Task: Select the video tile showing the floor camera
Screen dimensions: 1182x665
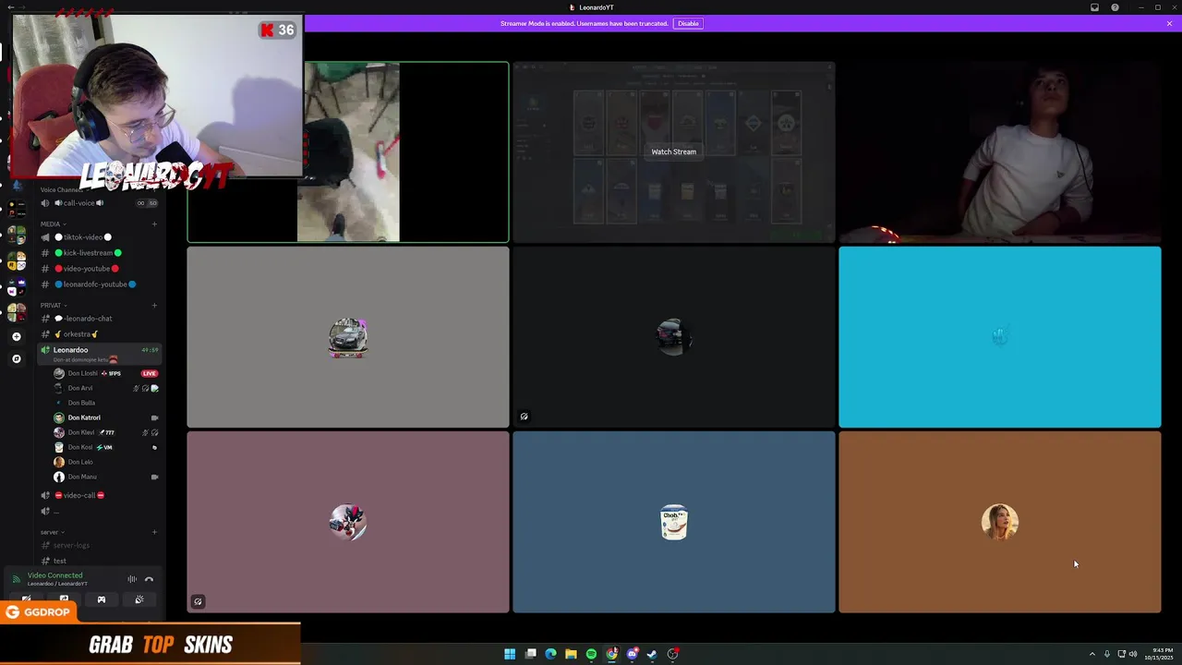Action: click(x=348, y=151)
